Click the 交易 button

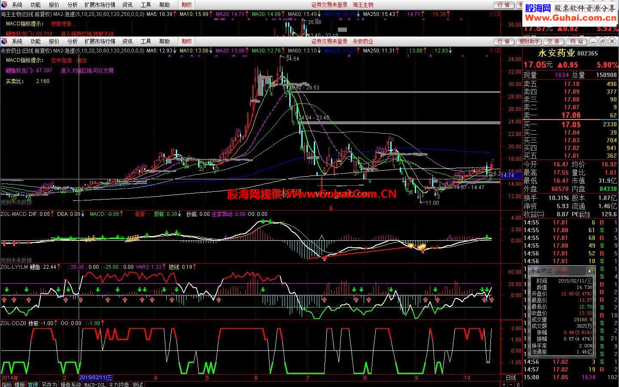pos(554,41)
